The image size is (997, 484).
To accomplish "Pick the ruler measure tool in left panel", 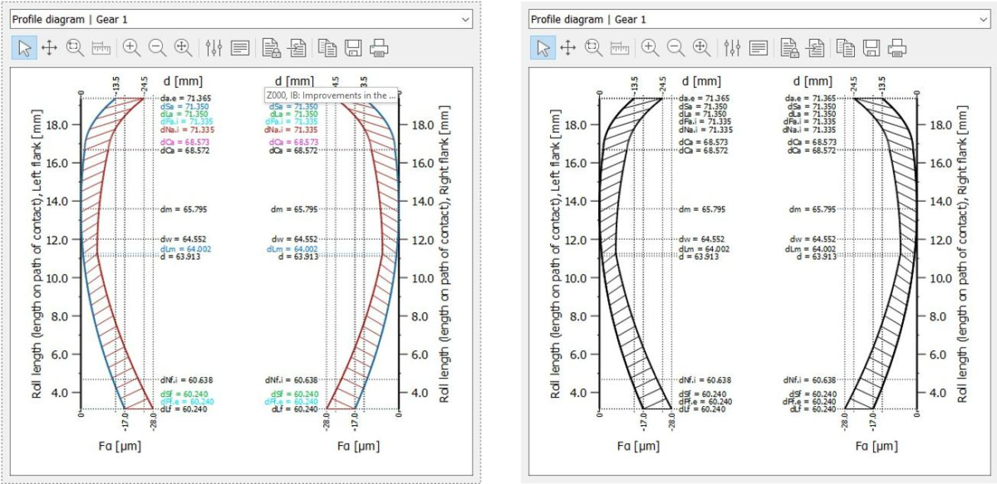I will [x=101, y=48].
